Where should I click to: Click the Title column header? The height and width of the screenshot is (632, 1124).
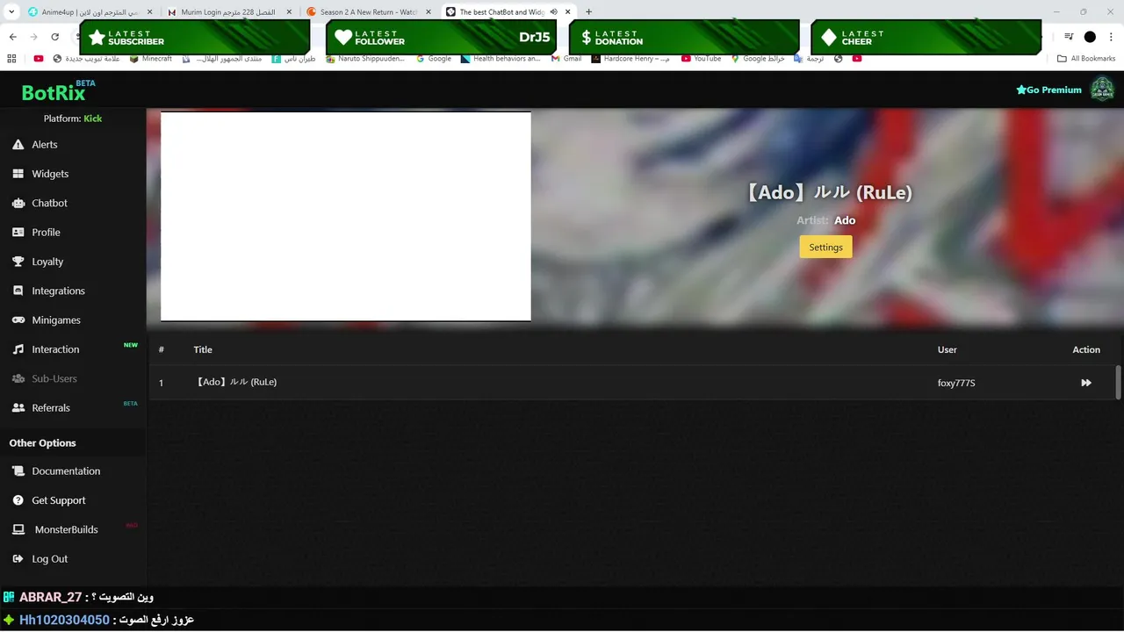click(203, 349)
